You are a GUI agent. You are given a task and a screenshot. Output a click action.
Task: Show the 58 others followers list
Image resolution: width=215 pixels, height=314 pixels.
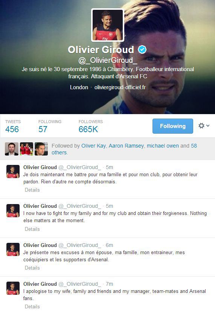pos(124,149)
